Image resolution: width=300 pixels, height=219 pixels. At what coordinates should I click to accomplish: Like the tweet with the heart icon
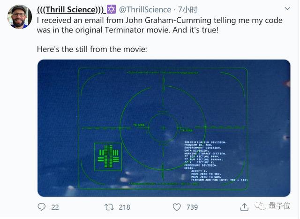tap(177, 207)
